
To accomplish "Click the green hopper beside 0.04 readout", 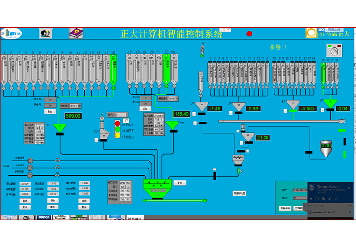I will [330, 104].
